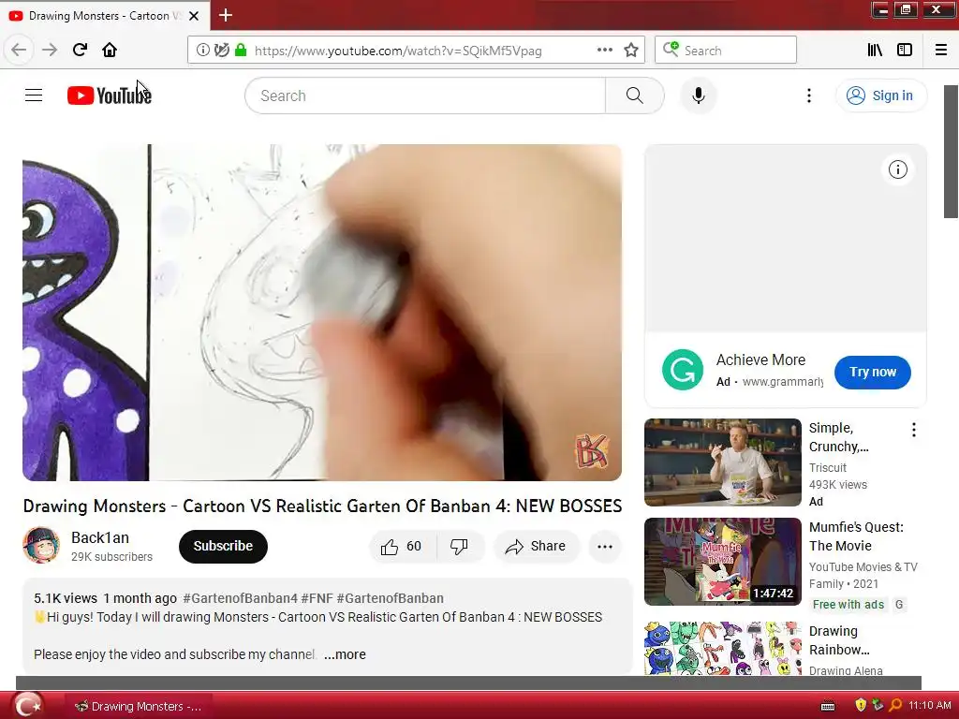The height and width of the screenshot is (719, 959).
Task: Like the video with thumbs up
Action: click(x=402, y=546)
